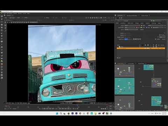
Task: Open the Time nodes toolbar menu
Action: 2,22
